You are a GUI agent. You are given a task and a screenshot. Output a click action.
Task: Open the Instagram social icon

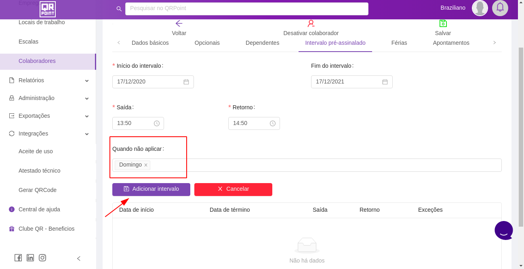point(42,258)
